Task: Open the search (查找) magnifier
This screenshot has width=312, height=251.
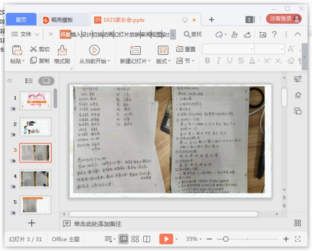Action: 187,34
